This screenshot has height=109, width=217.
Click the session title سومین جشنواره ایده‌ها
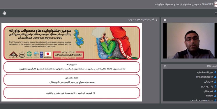click(177, 4)
